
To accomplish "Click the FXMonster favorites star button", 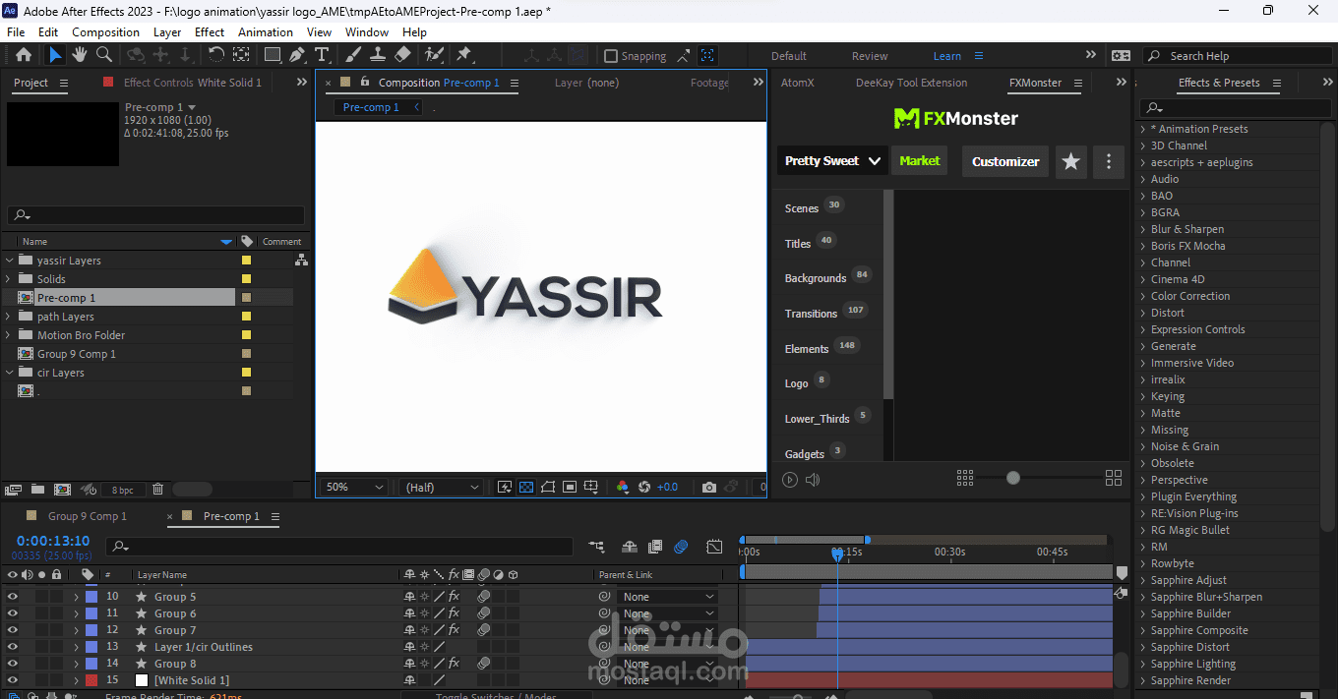I will (1070, 161).
